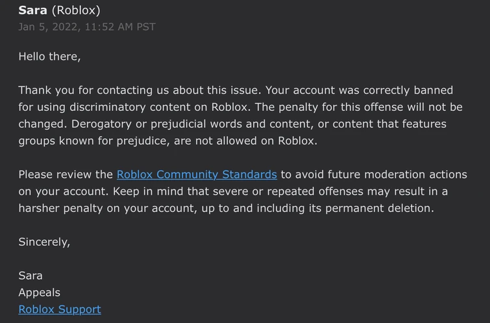Click 'The penalty for this offense' text
The image size is (490, 323).
tap(353, 107)
